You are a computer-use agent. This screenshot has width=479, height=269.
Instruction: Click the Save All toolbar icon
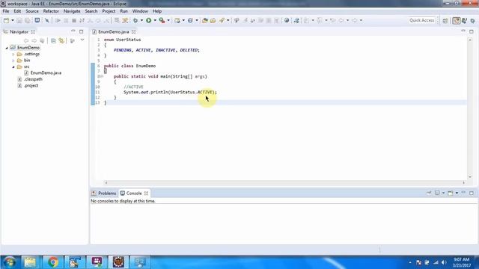tap(28, 20)
